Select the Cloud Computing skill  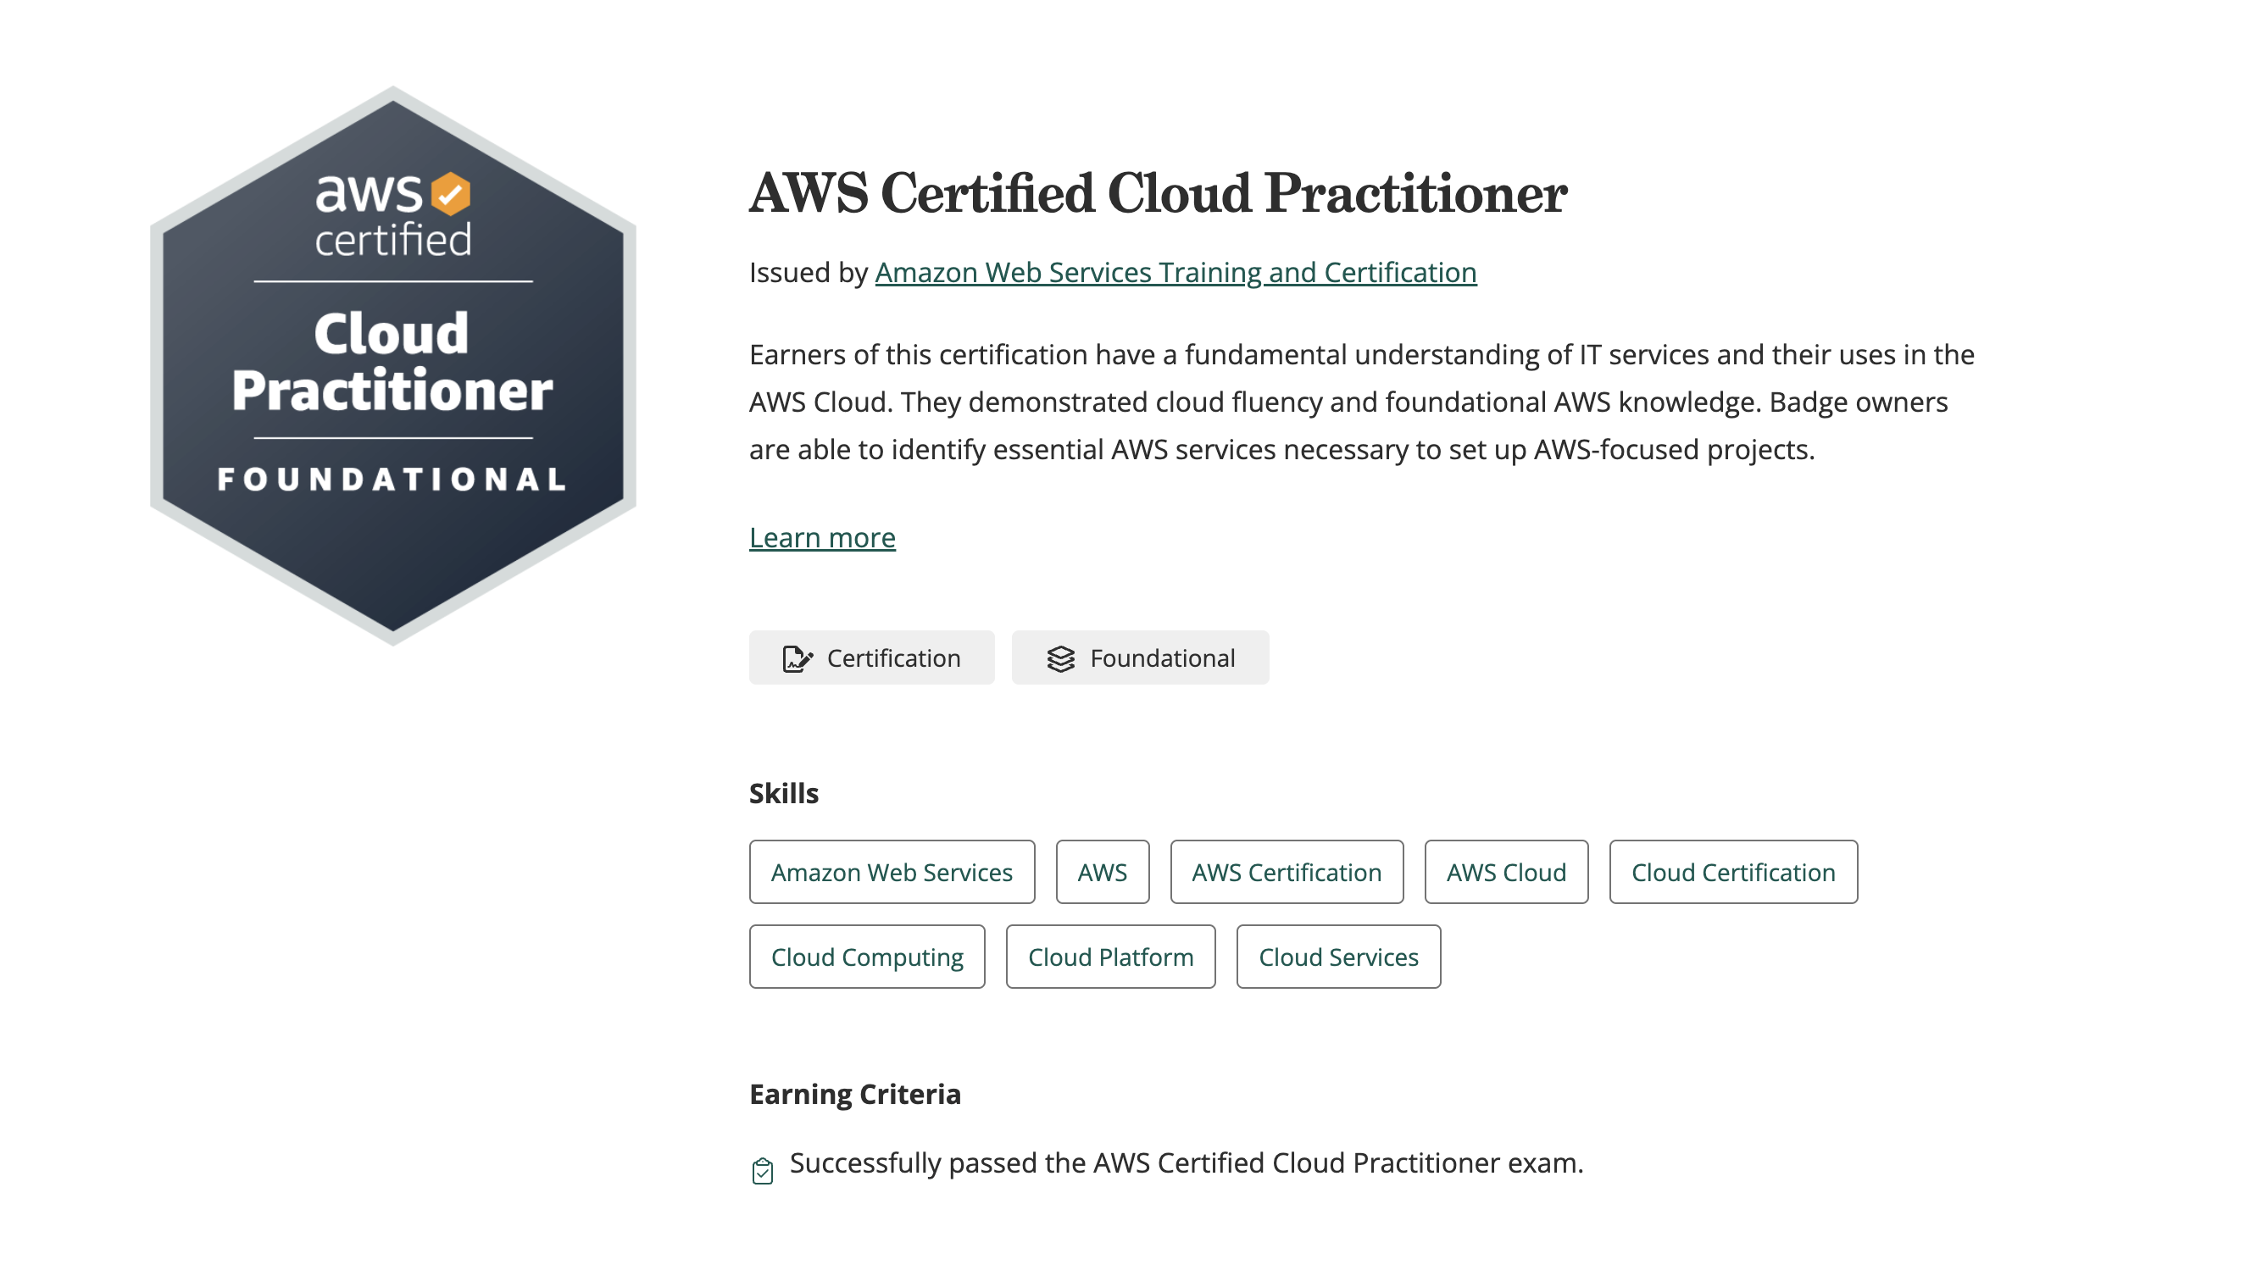click(x=867, y=957)
